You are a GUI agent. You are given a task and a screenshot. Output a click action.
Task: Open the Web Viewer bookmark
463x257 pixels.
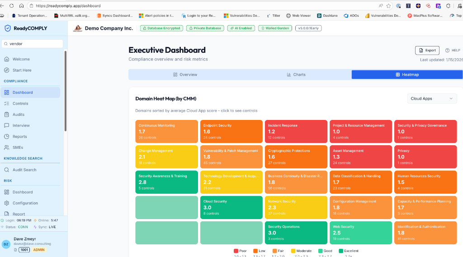click(x=298, y=16)
